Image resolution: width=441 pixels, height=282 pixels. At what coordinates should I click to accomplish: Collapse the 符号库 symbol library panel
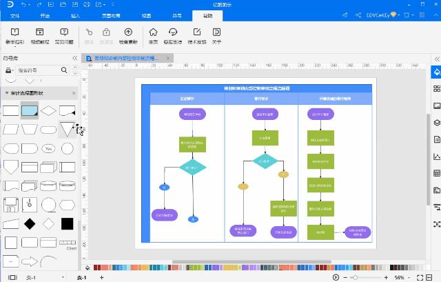[x=74, y=58]
